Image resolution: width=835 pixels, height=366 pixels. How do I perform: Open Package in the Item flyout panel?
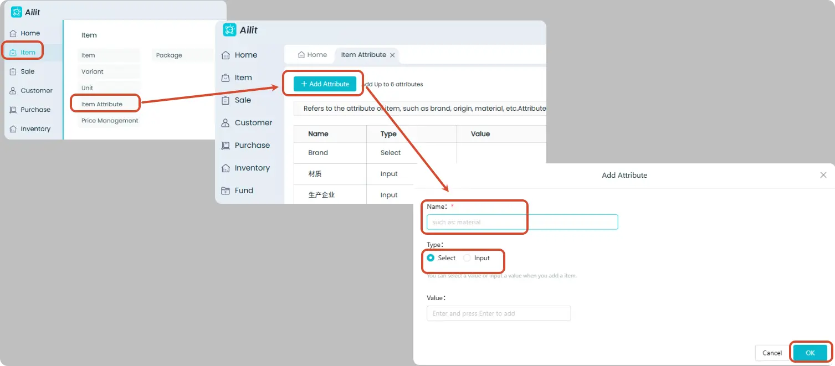(182, 55)
